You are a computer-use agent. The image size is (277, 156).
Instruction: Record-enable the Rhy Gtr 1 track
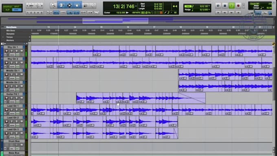click(x=7, y=51)
